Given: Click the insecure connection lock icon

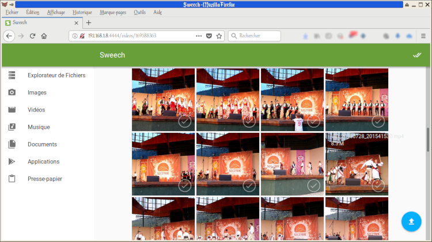Looking at the screenshot, I should [x=82, y=36].
